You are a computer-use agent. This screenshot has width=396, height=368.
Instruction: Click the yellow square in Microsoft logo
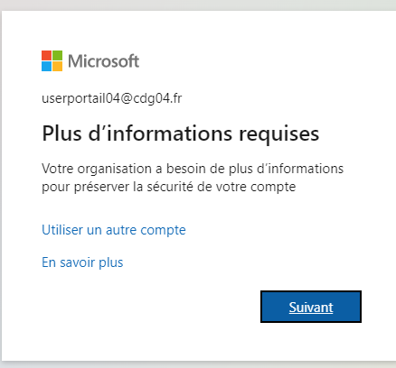click(58, 67)
